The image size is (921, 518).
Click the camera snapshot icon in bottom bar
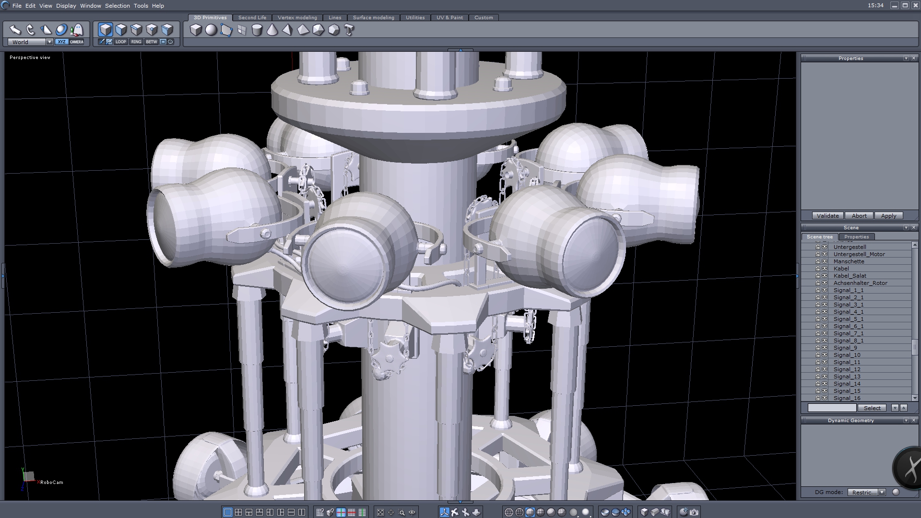pyautogui.click(x=694, y=512)
